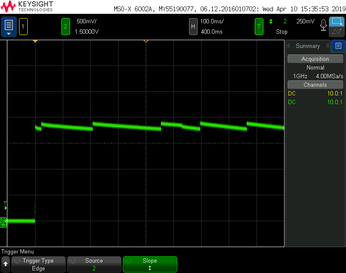
Task: Click the muted microphone voice icon
Action: pos(323,25)
